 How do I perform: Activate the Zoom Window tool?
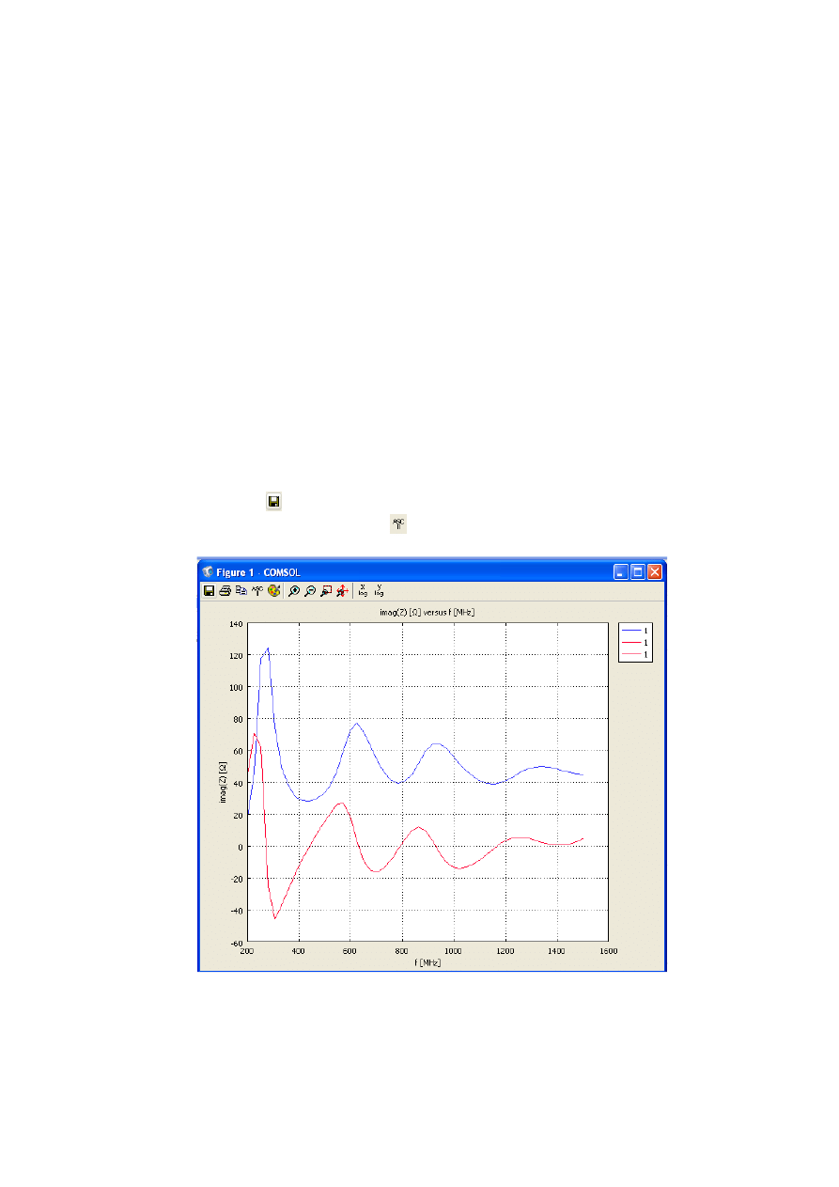click(325, 591)
